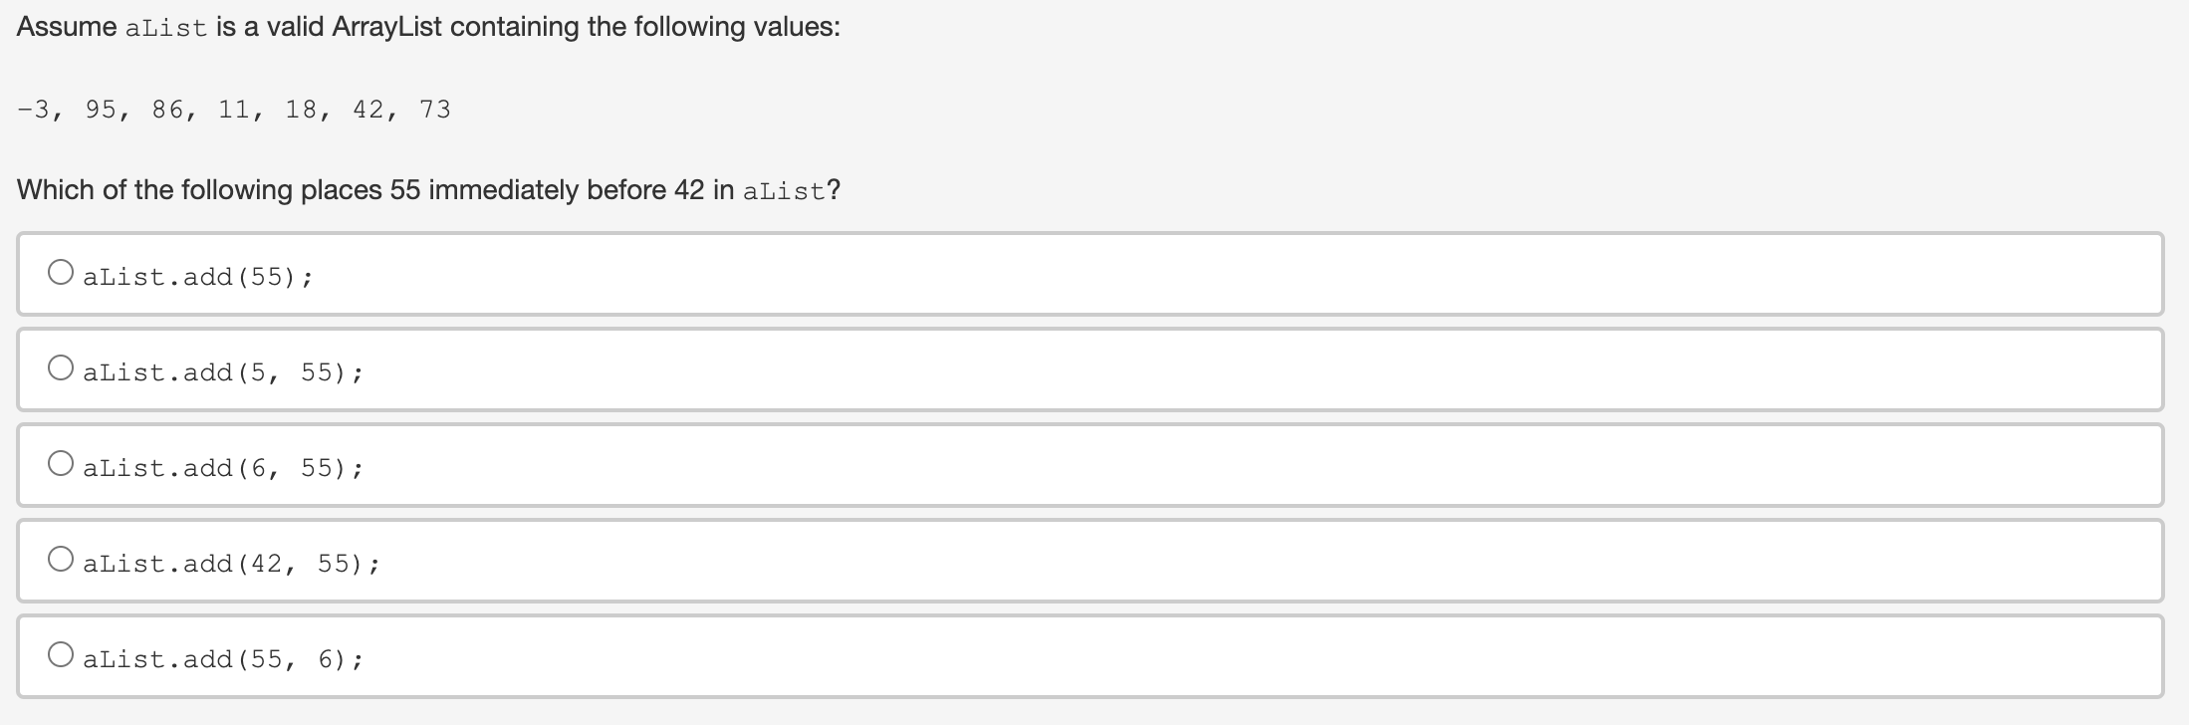
Task: Click the value 11 in the values list
Action: pyautogui.click(x=235, y=110)
